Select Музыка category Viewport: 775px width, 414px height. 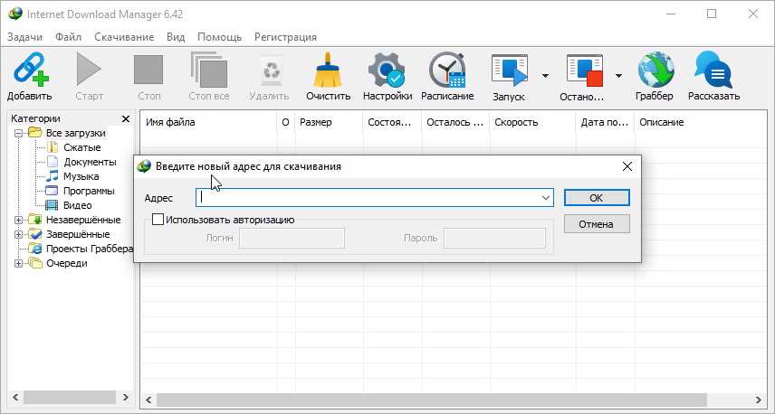pos(81,176)
